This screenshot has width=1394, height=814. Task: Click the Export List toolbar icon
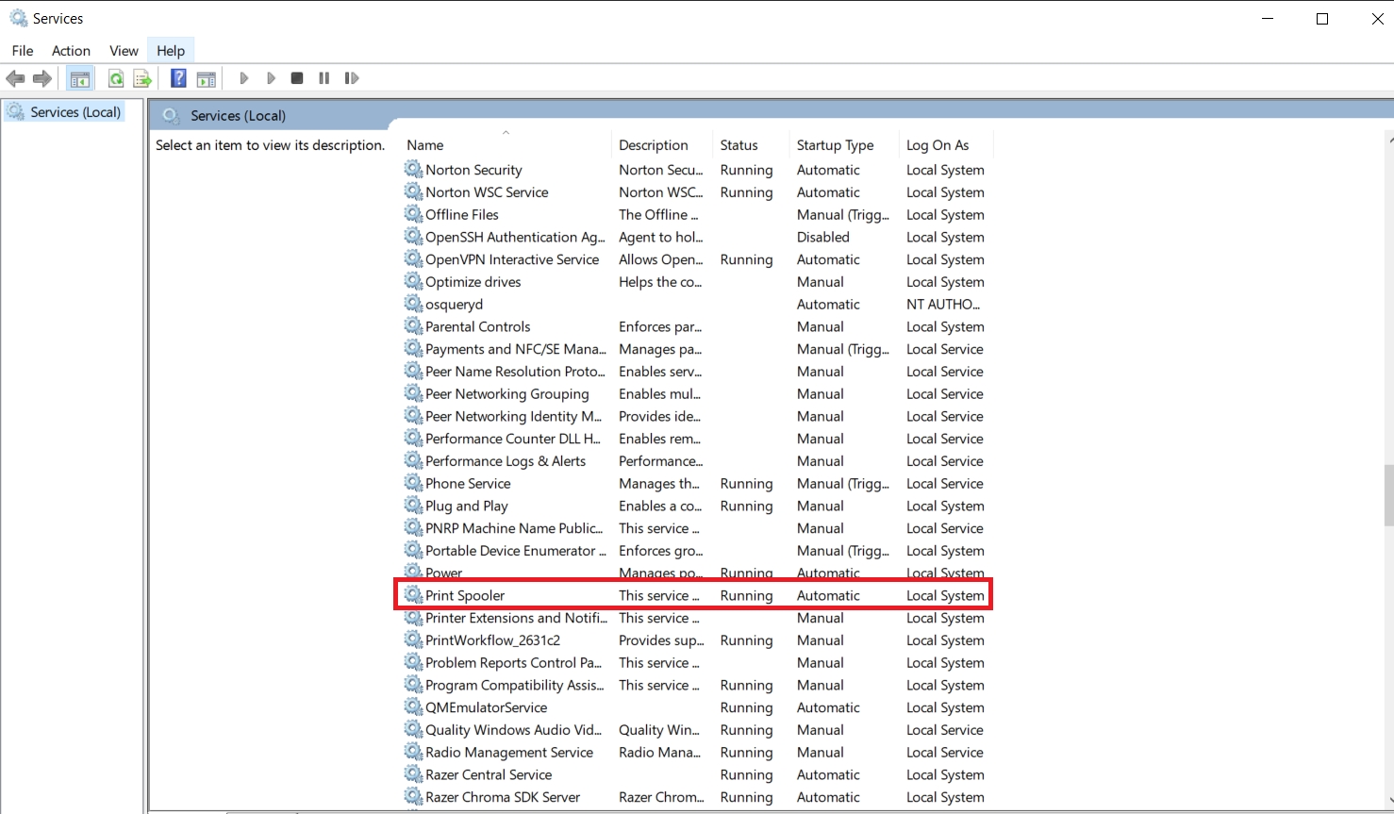click(142, 78)
